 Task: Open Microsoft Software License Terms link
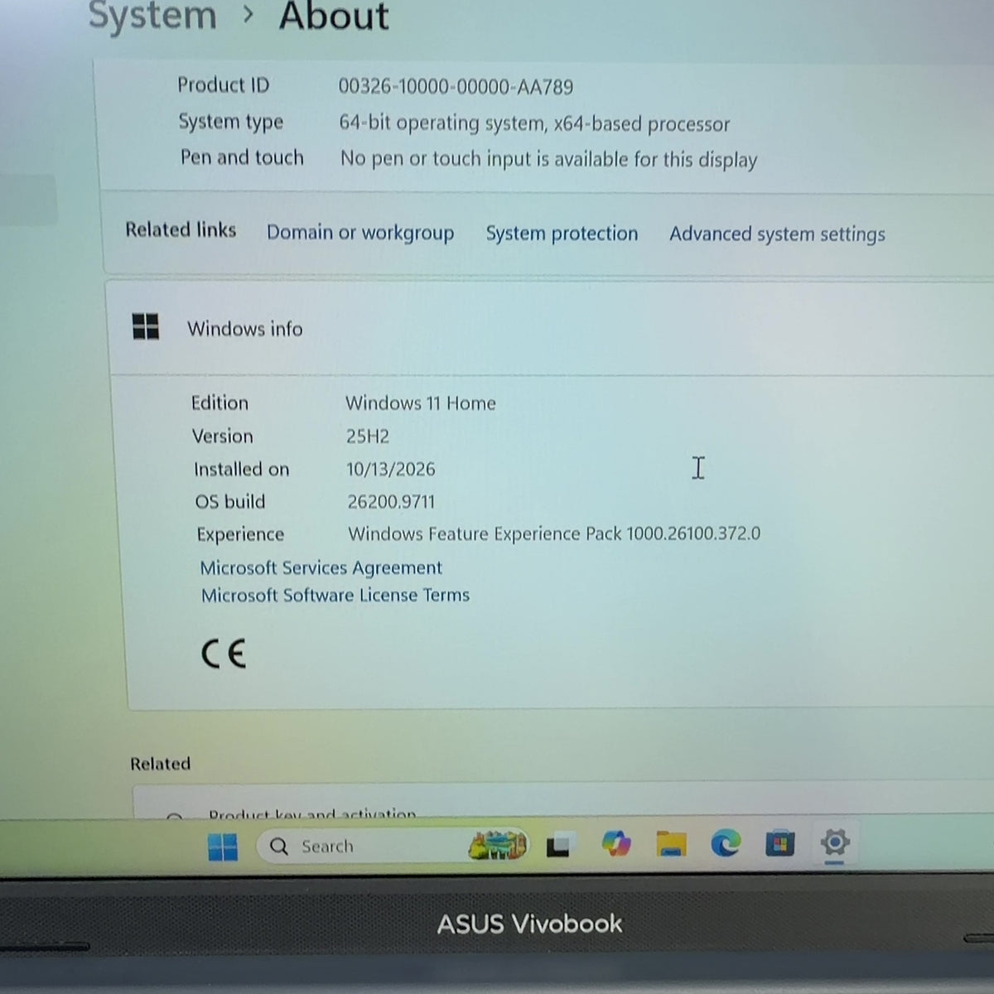coord(335,595)
